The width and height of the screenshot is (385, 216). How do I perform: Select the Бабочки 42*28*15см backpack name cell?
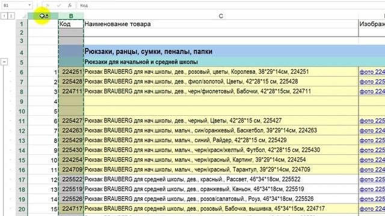[x=221, y=91]
